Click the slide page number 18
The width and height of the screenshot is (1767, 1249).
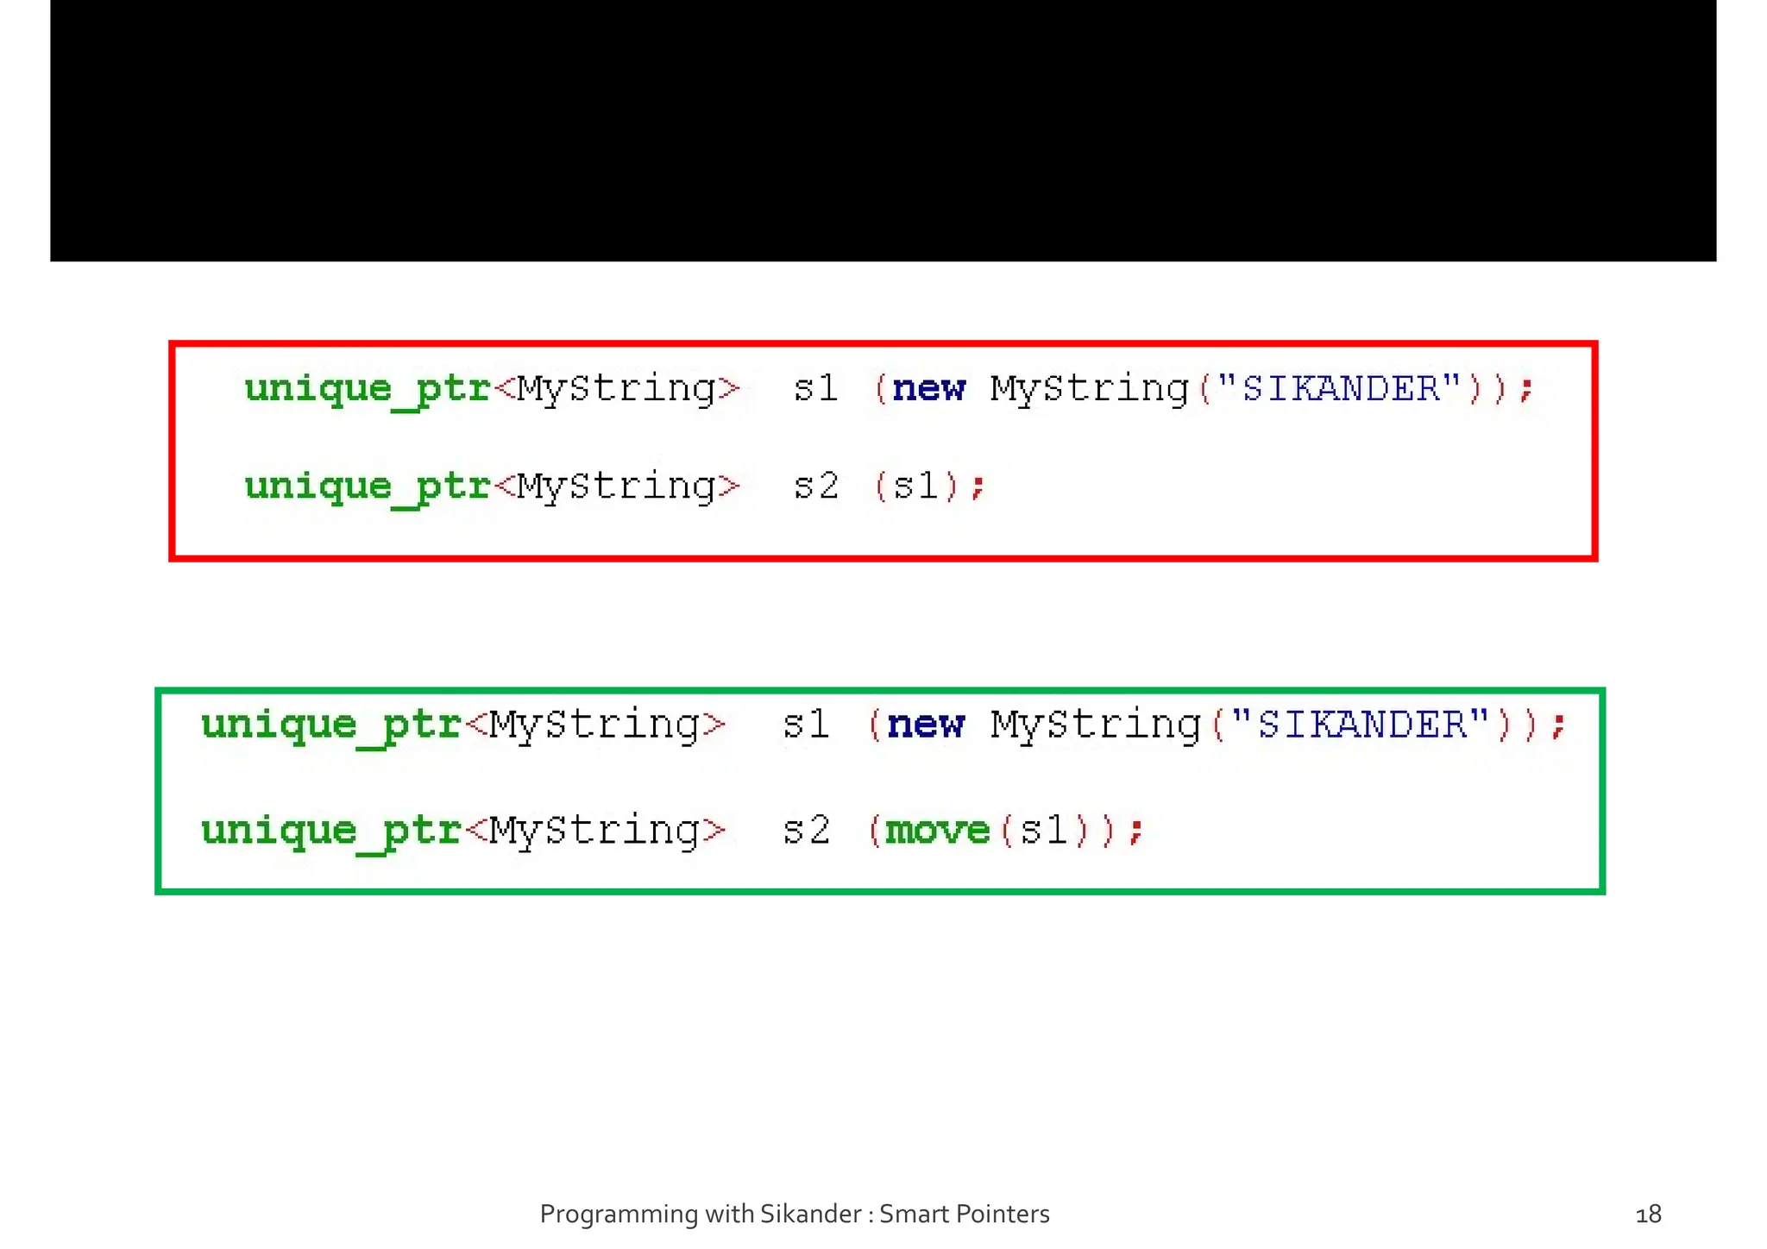click(x=1648, y=1214)
